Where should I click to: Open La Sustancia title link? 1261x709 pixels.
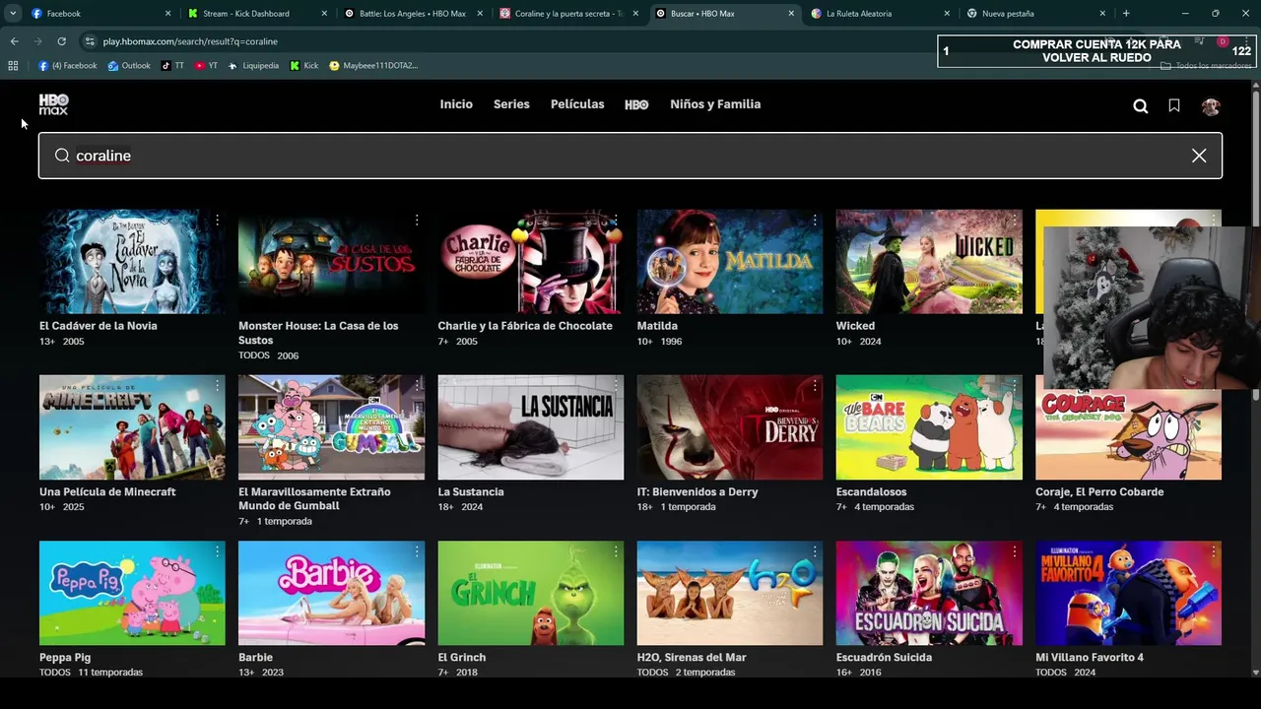click(x=471, y=491)
